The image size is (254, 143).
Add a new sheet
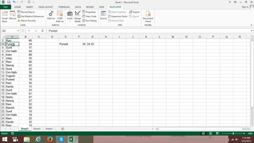point(63,129)
